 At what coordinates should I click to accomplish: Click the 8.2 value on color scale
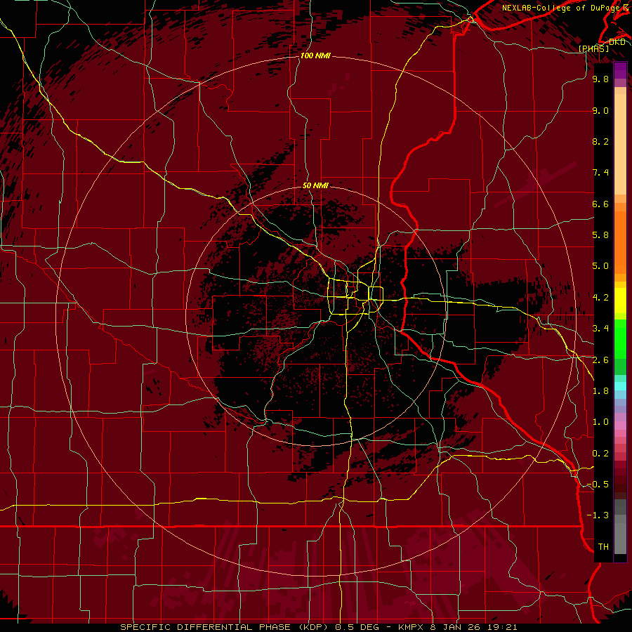600,141
